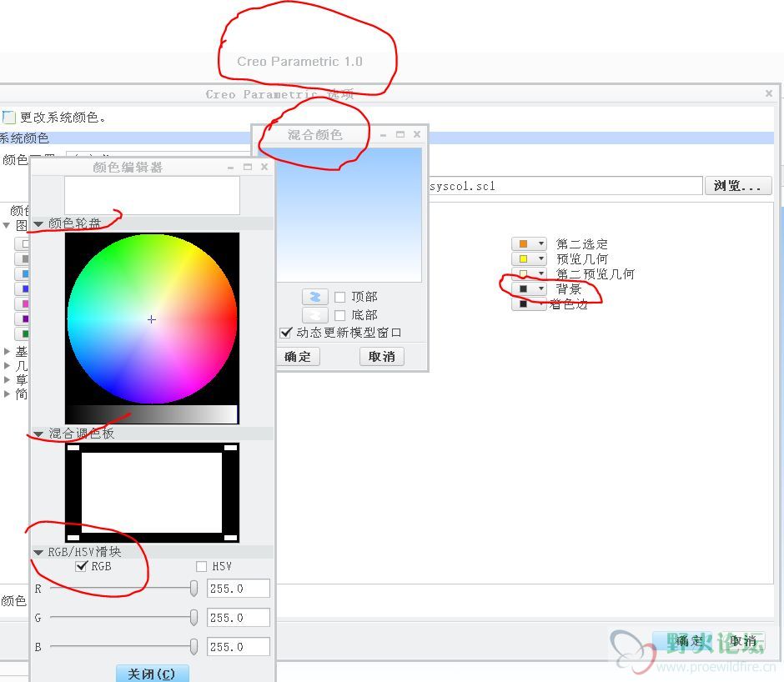This screenshot has width=784, height=682.
Task: Collapse the 图 tree node
Action: pos(7,225)
